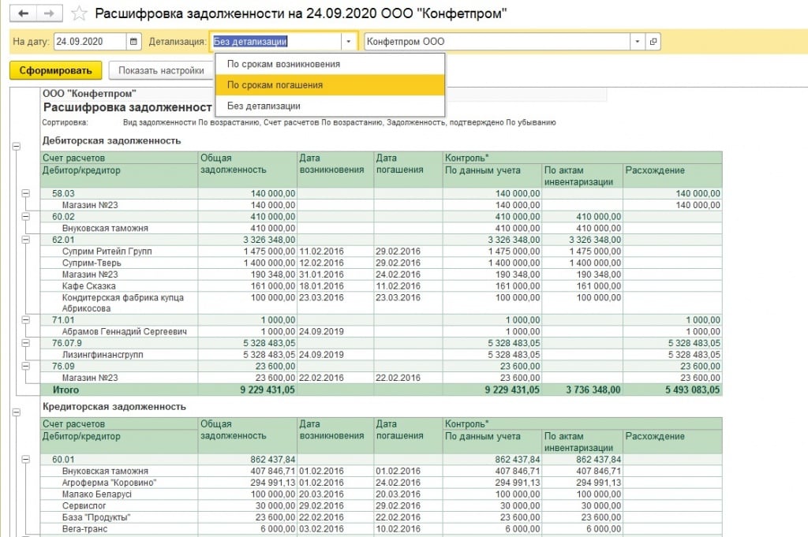Collapse the 62.01 account group
The width and height of the screenshot is (808, 537).
pos(25,239)
